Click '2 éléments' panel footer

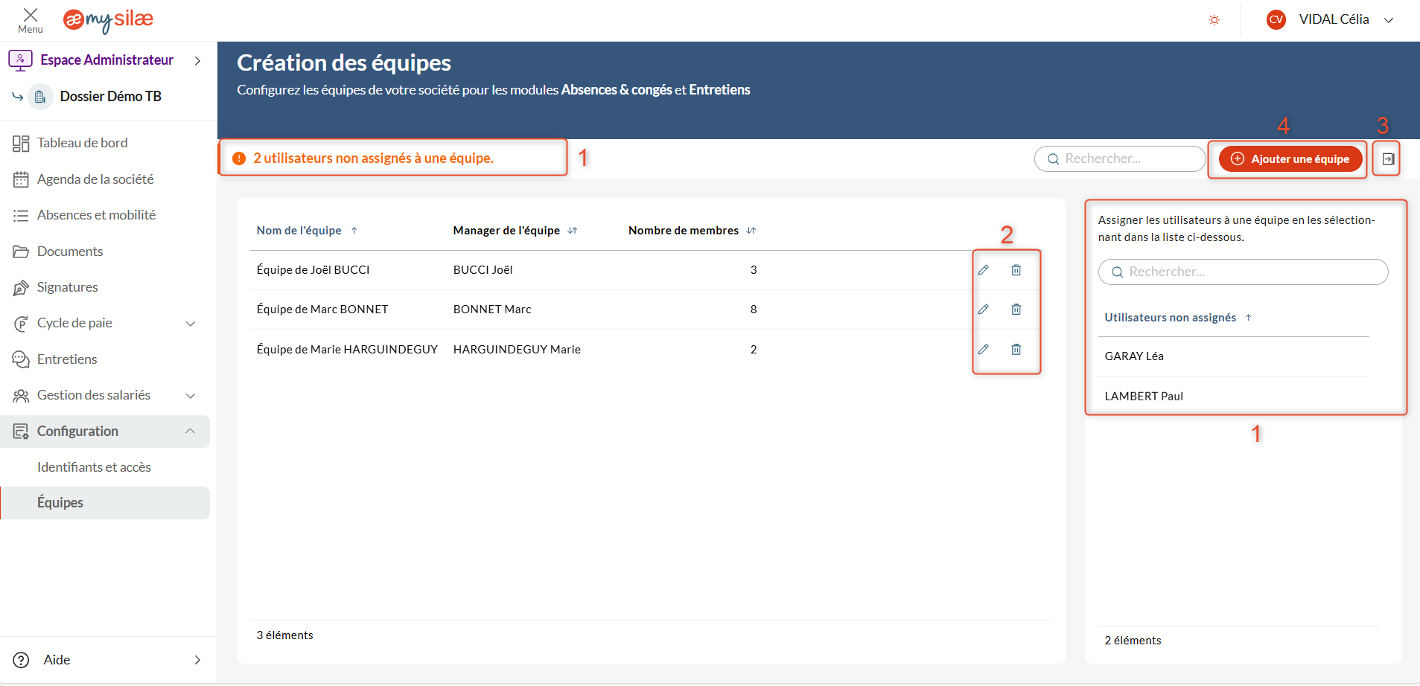pyautogui.click(x=1133, y=641)
